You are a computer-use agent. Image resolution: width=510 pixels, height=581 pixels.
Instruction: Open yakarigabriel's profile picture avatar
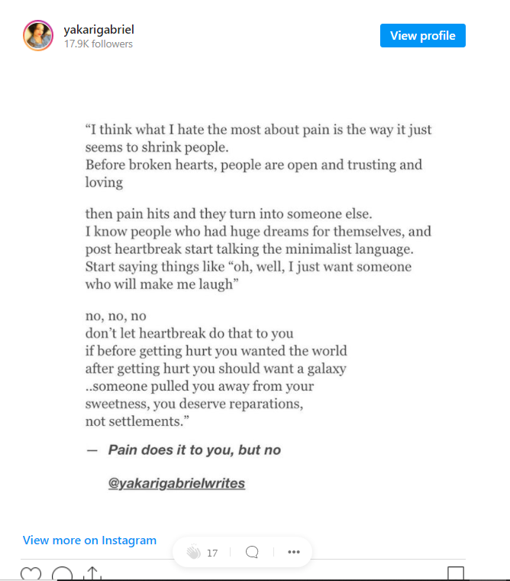pos(38,36)
